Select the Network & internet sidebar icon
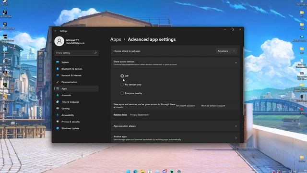307x173 pixels. 58,75
